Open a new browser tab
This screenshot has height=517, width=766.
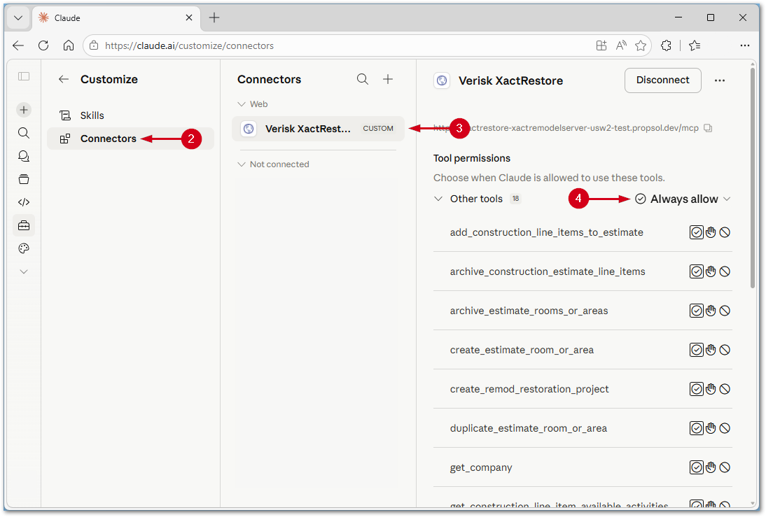click(214, 18)
